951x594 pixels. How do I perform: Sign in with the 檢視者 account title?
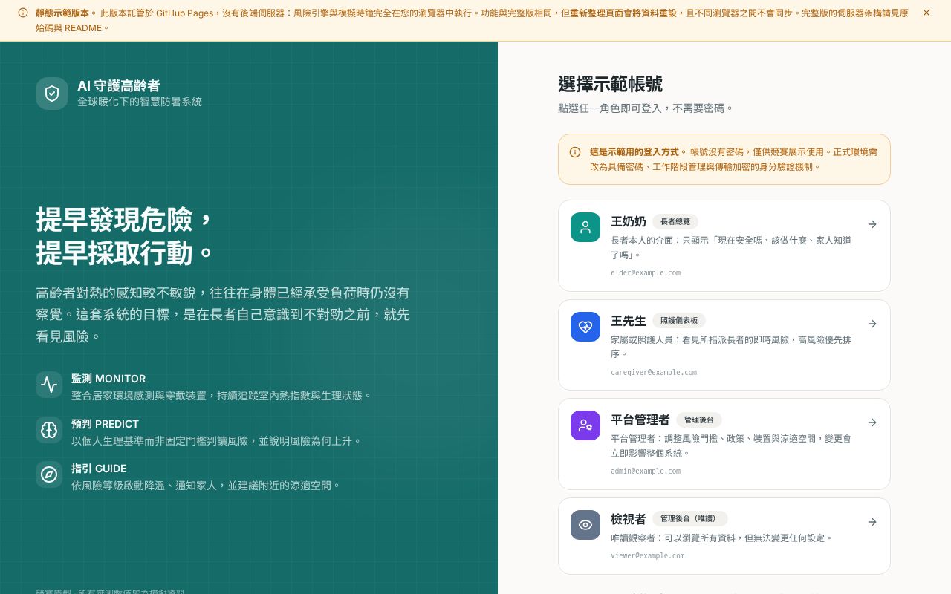[629, 519]
